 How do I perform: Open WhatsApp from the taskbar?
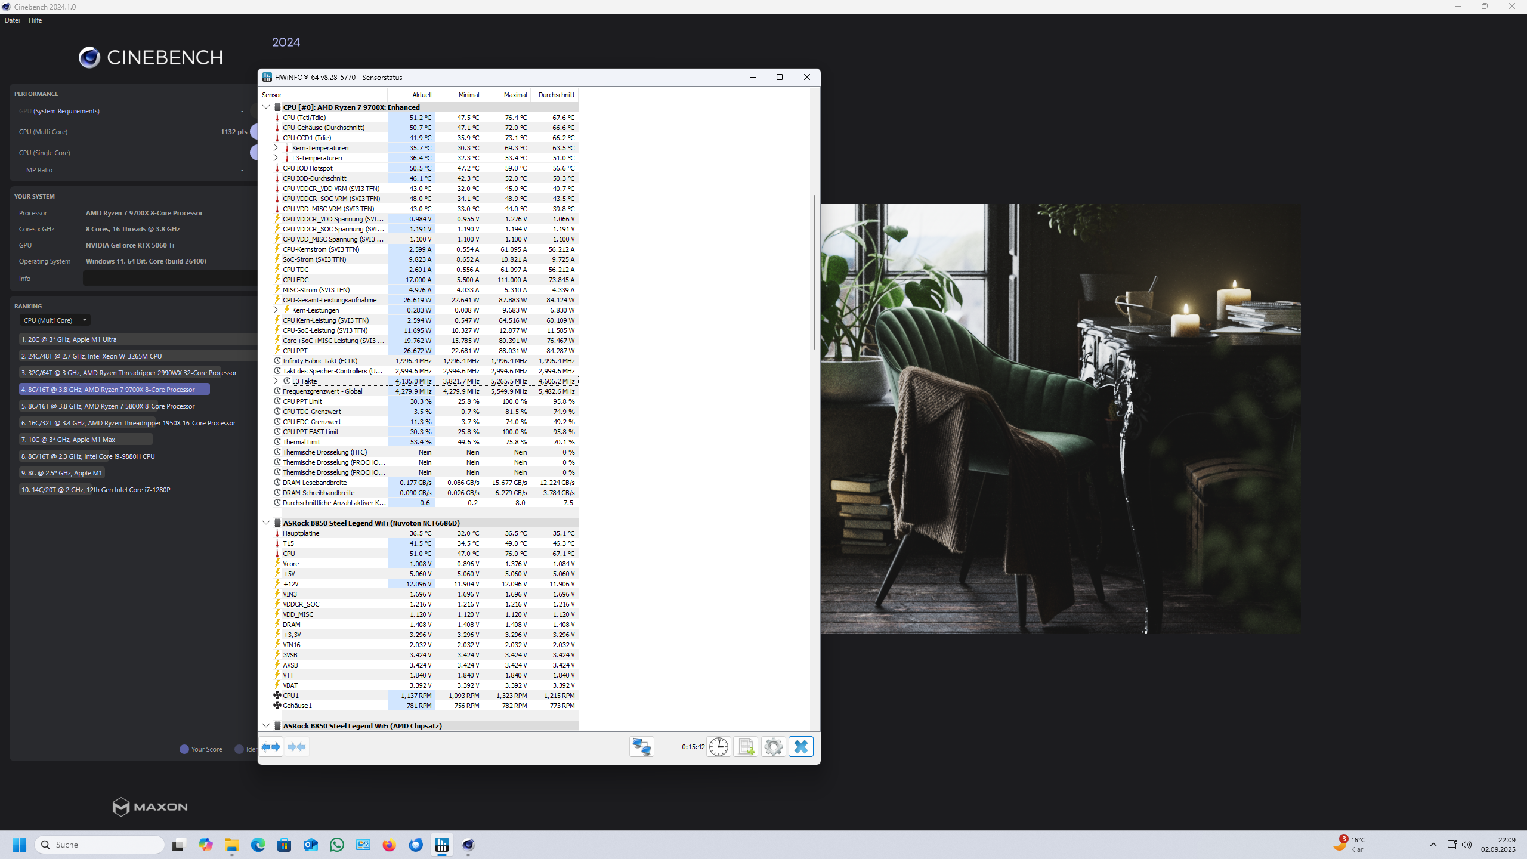point(337,845)
